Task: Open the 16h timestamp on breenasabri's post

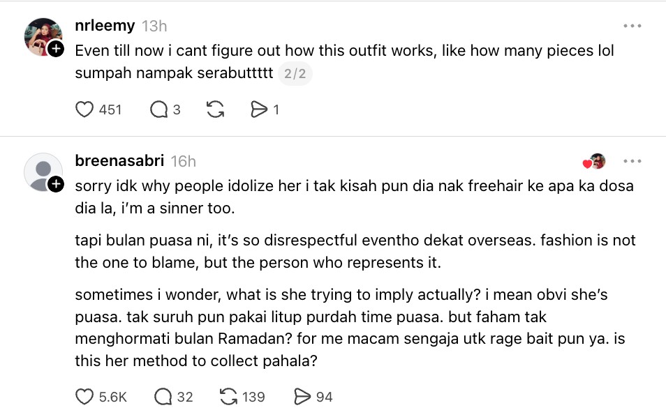Action: click(x=184, y=161)
